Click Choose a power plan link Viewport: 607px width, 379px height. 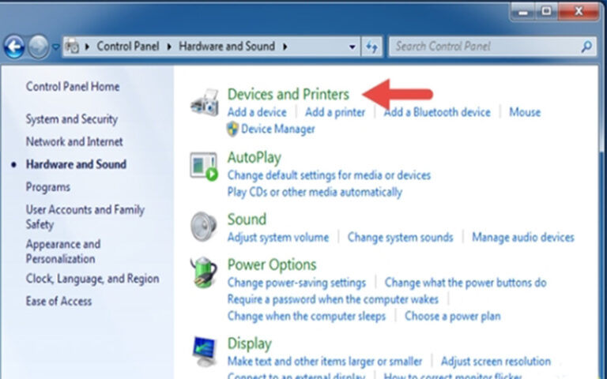pyautogui.click(x=453, y=317)
